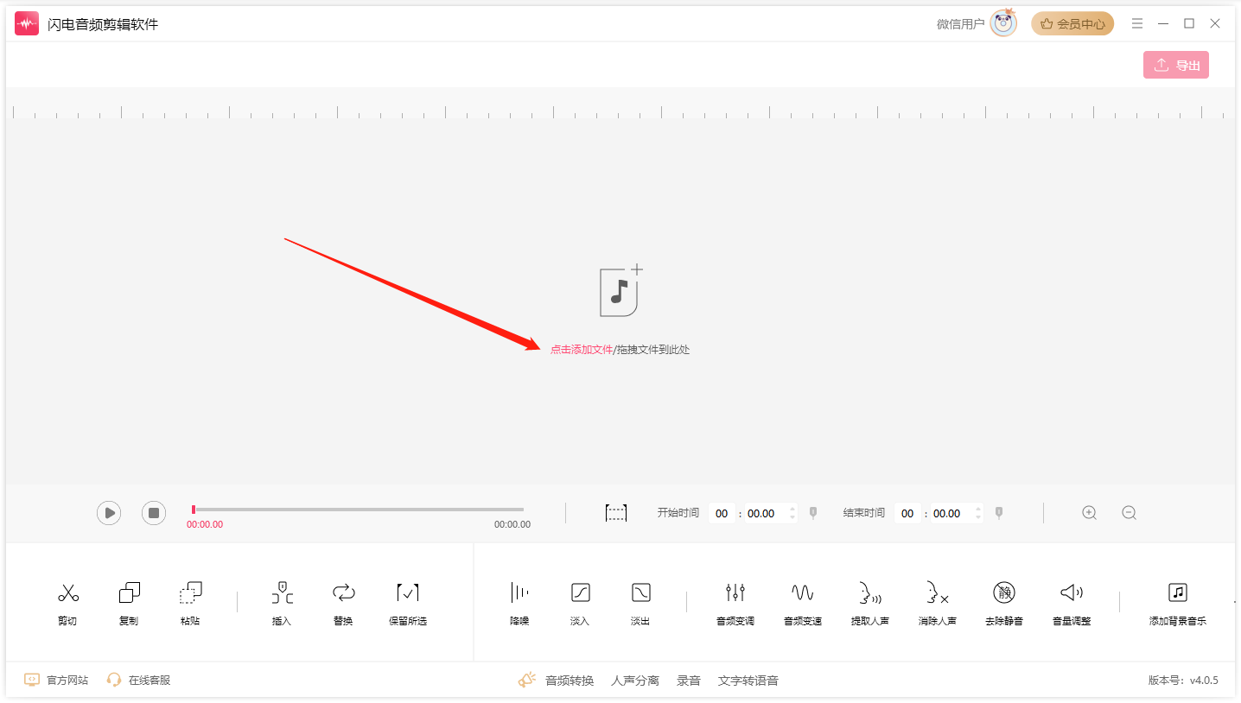Screen dimensions: 1241x703
Task: Open Online Support (在线客服)
Action: coord(139,681)
